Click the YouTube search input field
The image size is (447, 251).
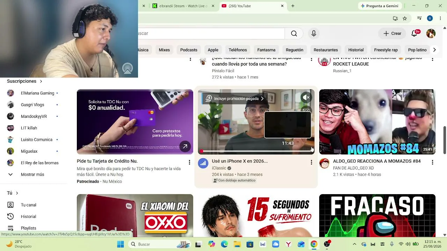coord(211,33)
